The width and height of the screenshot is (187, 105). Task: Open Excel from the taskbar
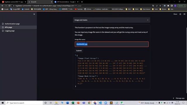click(x=73, y=103)
